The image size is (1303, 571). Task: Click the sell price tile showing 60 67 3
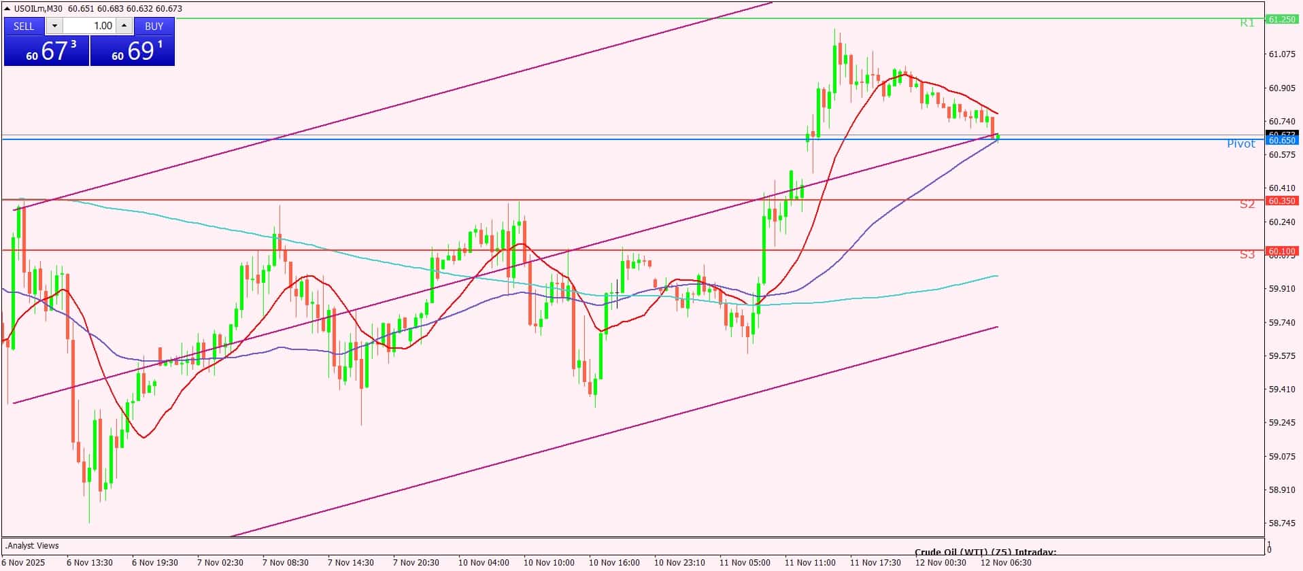click(46, 51)
